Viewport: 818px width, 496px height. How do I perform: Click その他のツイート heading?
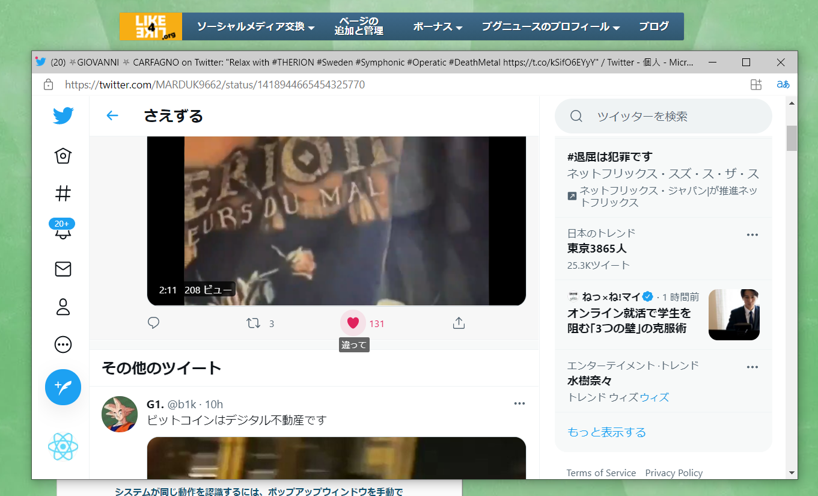point(161,368)
